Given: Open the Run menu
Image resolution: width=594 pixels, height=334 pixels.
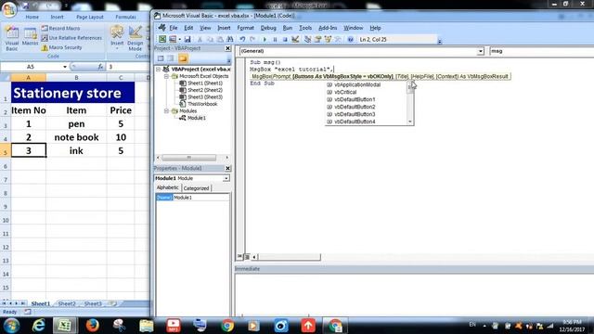Looking at the screenshot, I should click(288, 28).
